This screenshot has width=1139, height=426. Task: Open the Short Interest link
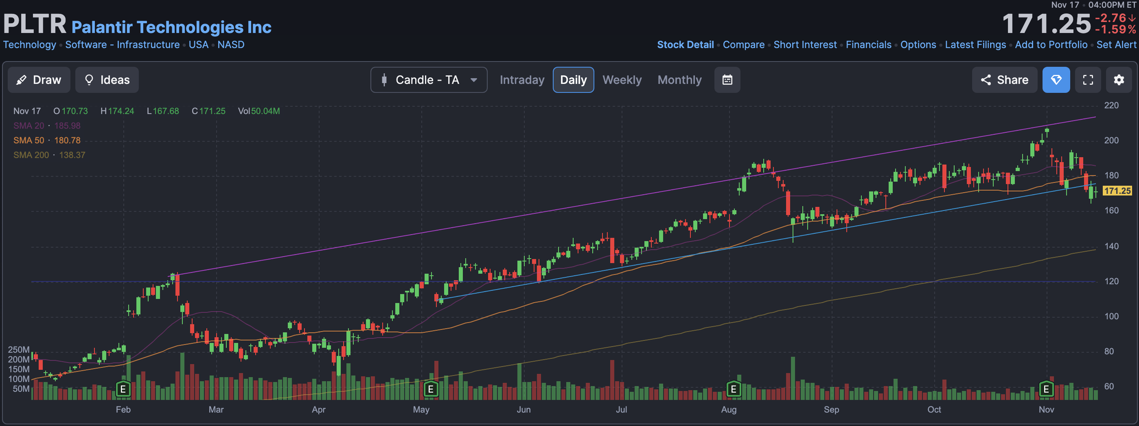click(x=805, y=45)
